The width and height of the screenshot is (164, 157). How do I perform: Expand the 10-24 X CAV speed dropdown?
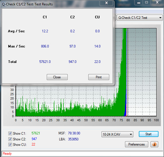117,134
